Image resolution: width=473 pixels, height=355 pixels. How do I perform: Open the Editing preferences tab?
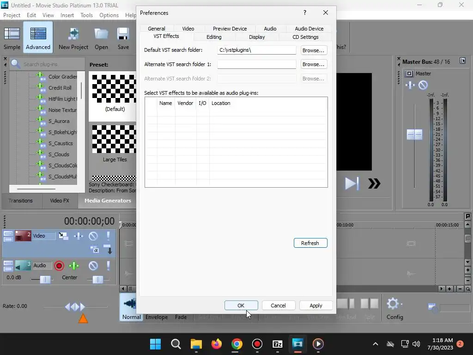point(214,37)
